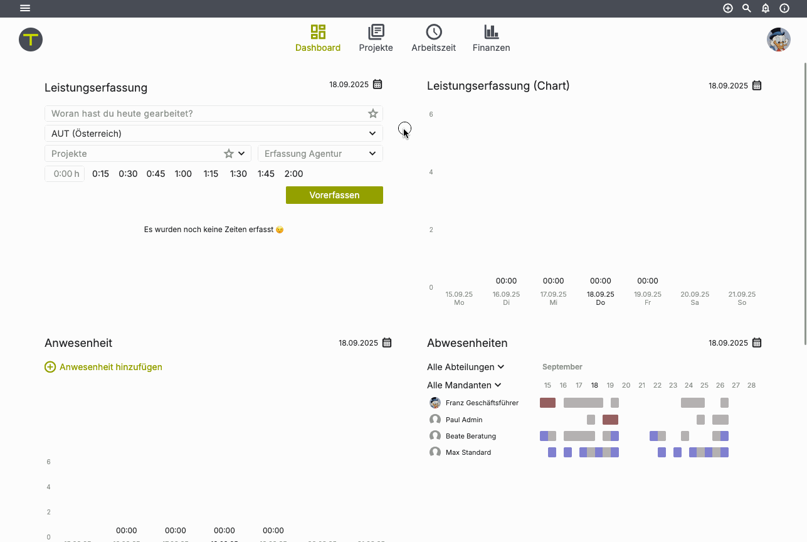The height and width of the screenshot is (542, 807).
Task: Open calendar picker for Leistungserfassung date
Action: [x=377, y=84]
